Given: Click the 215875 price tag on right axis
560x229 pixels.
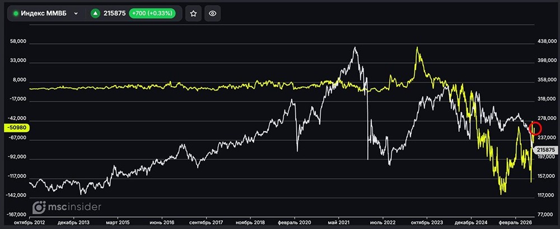Looking at the screenshot, I should tap(545, 150).
